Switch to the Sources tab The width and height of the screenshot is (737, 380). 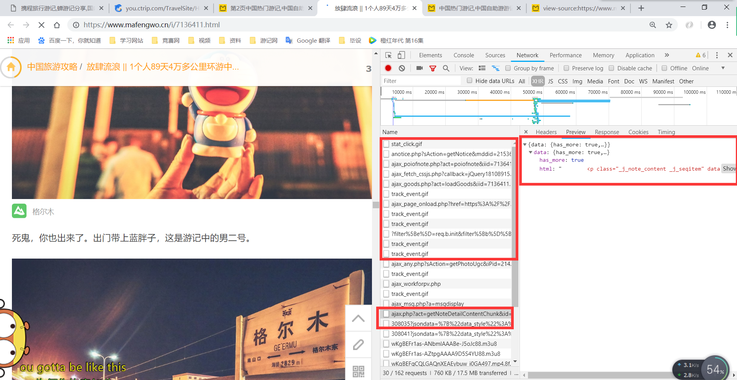[495, 55]
